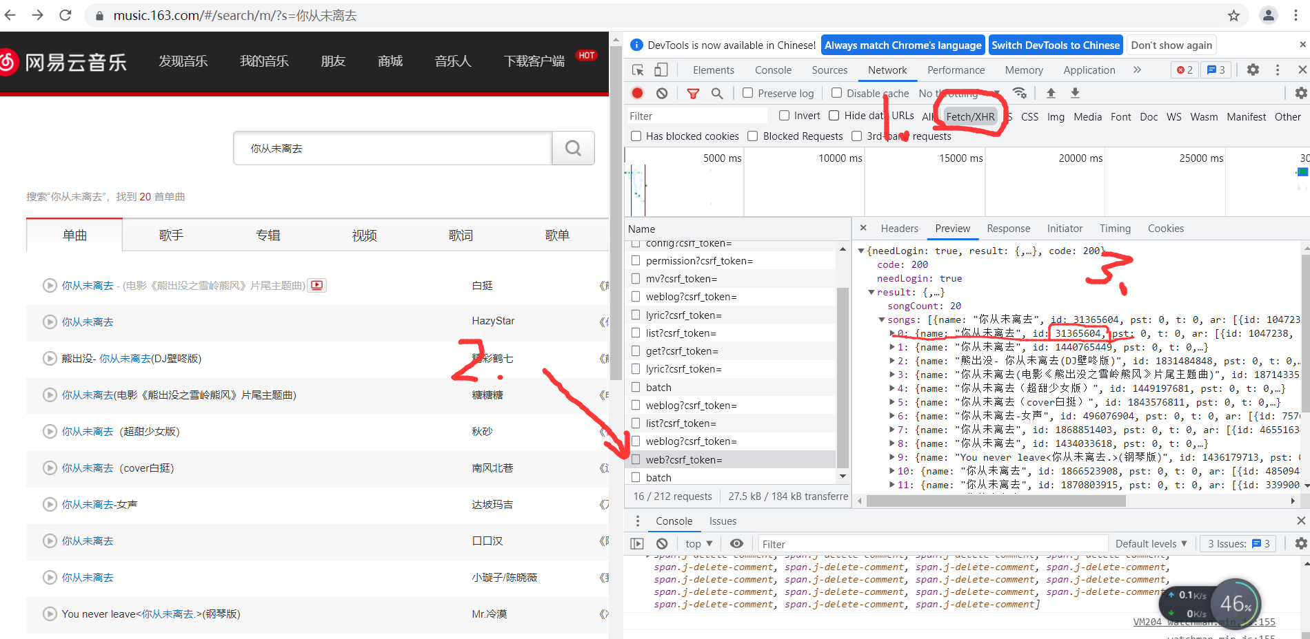Dismiss with Don't show again

coord(1171,45)
